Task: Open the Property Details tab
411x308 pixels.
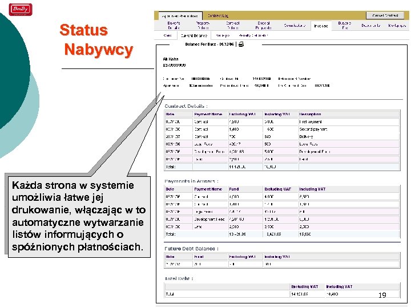Action: tap(203, 26)
